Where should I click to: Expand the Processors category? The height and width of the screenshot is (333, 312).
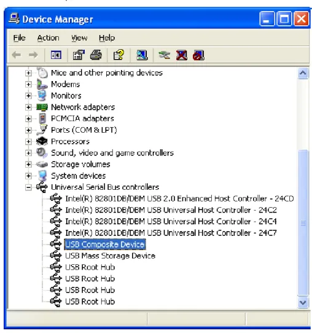[28, 141]
